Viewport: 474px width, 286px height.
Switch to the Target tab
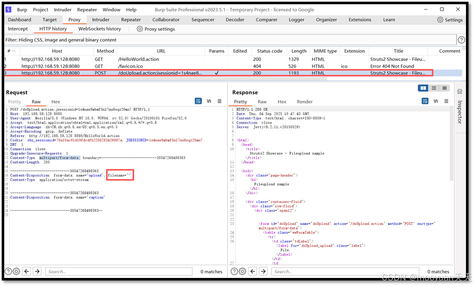point(50,19)
